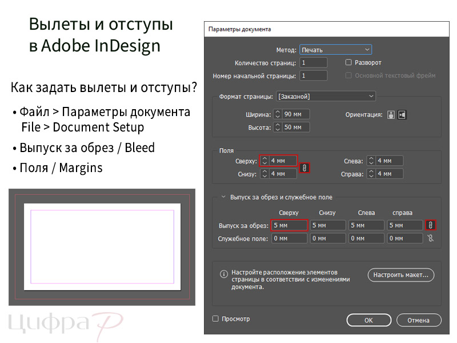457x343 pixels.
Task: Click the bleed справа field
Action: [405, 225]
